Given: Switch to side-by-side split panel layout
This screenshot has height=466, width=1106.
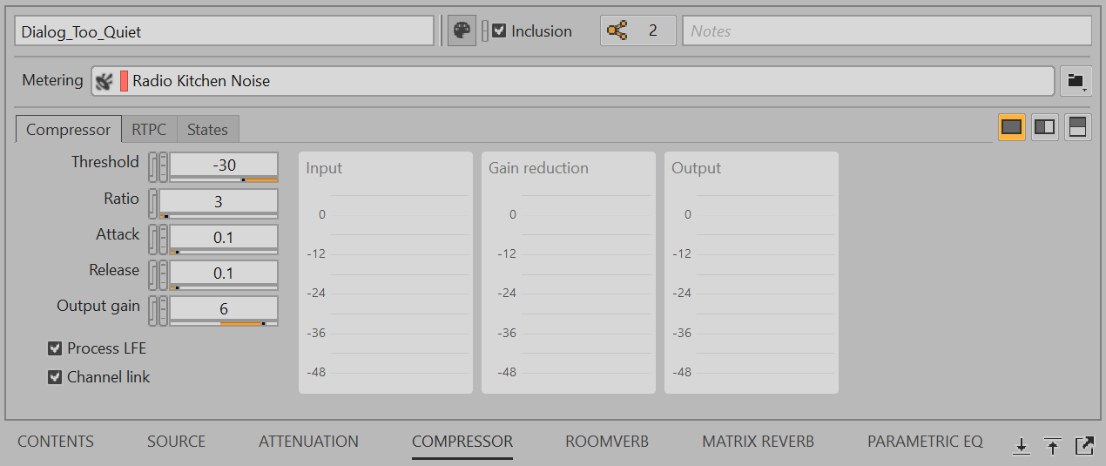Looking at the screenshot, I should coord(1044,127).
